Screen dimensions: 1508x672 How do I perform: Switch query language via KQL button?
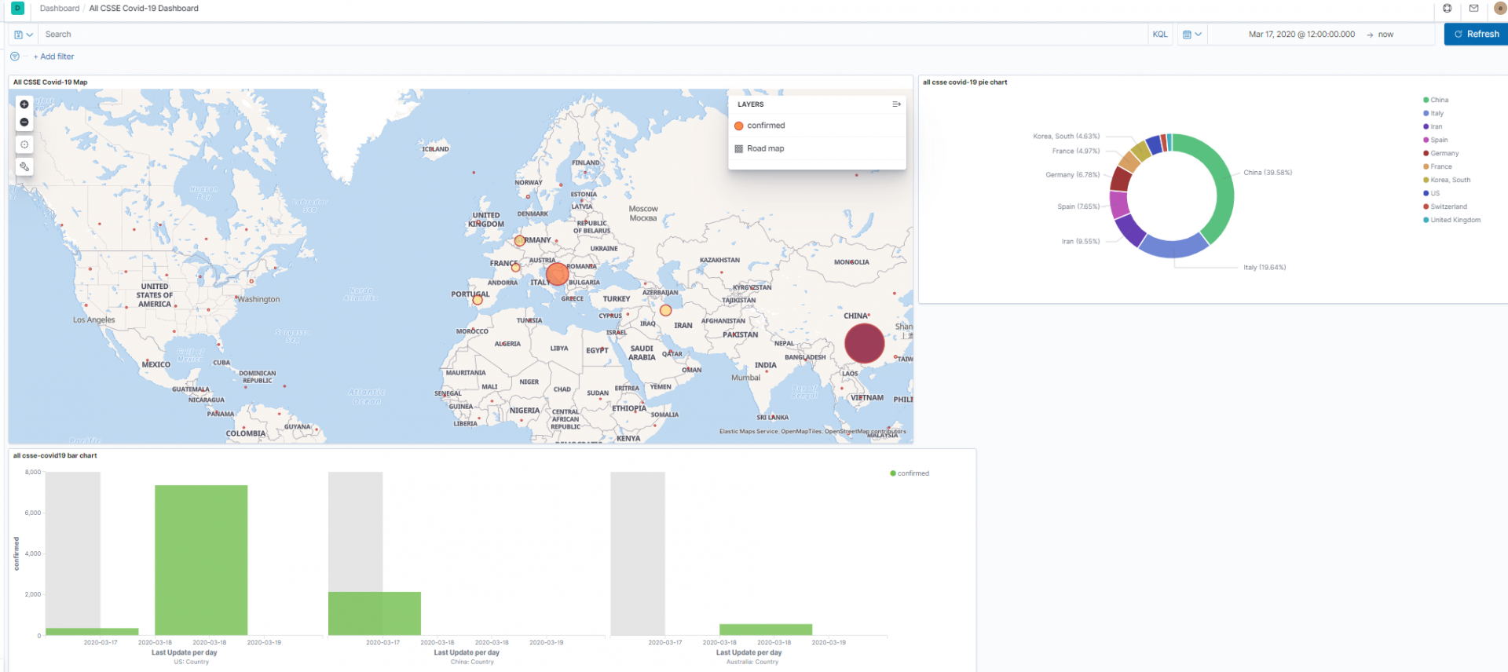(x=1160, y=35)
